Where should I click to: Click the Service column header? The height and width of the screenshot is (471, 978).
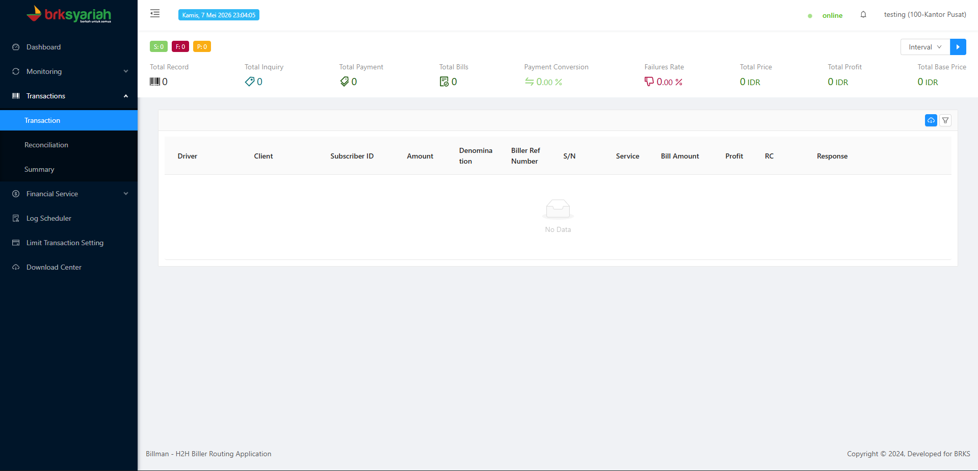[627, 156]
